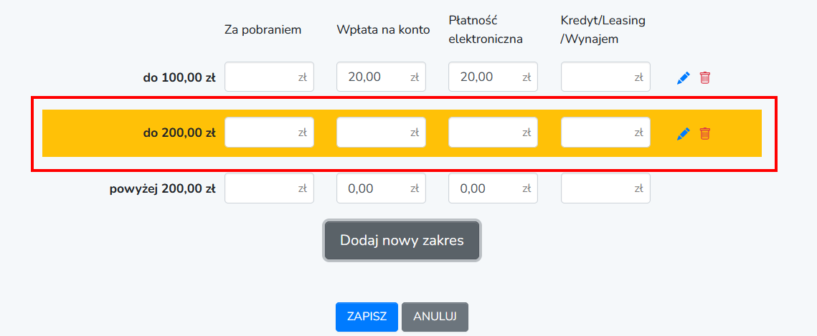The height and width of the screenshot is (336, 817).
Task: Focus 'Wpłata na konto' field in do 200,00 zł row
Action: [x=382, y=132]
